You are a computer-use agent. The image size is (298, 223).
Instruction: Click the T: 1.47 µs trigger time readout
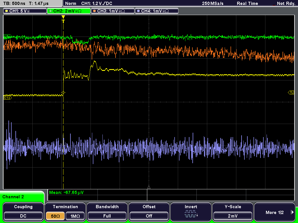(39, 3)
